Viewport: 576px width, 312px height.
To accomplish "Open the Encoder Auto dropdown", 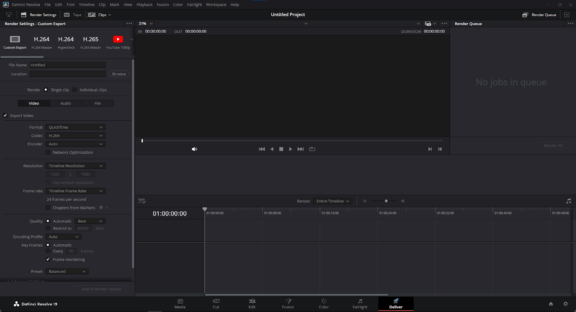I will click(76, 144).
